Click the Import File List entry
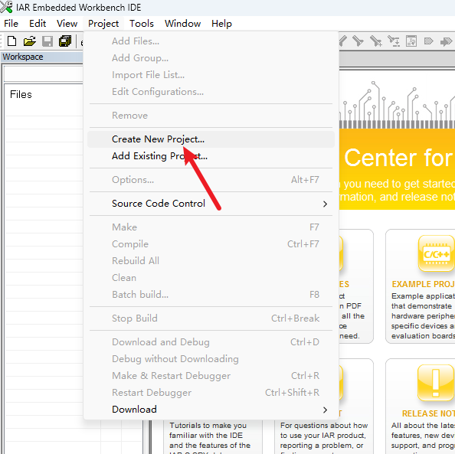Image resolution: width=455 pixels, height=454 pixels. pyautogui.click(x=211, y=75)
